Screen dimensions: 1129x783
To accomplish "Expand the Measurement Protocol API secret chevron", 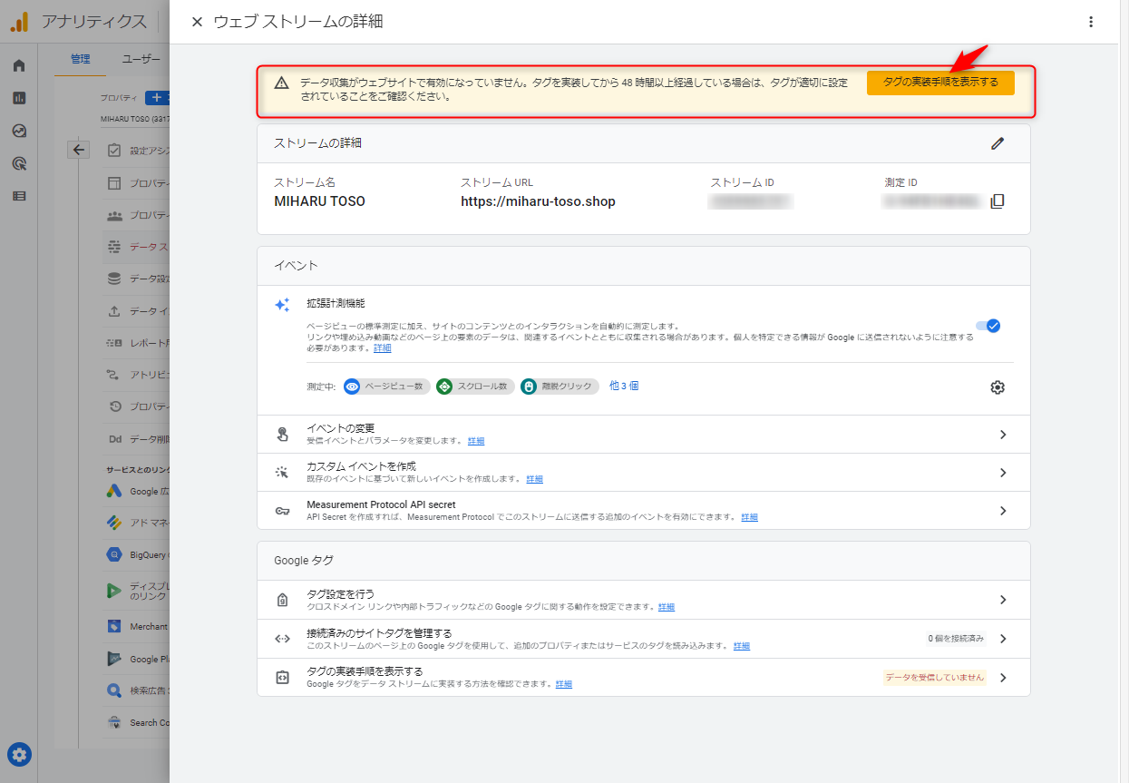I will (x=1003, y=511).
